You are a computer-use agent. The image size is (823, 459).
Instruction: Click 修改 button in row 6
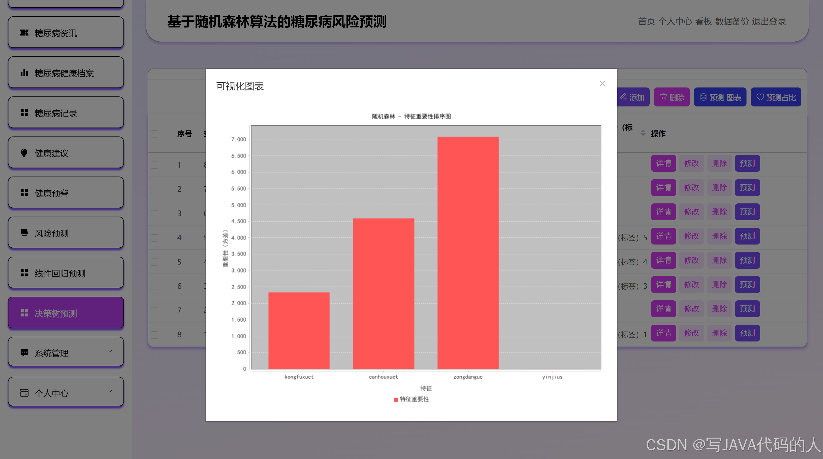[691, 285]
